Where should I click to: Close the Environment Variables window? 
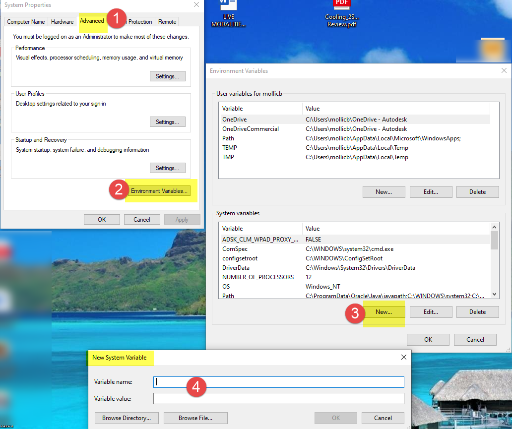point(504,70)
